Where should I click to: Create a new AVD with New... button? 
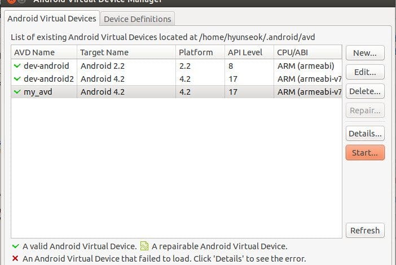(365, 53)
